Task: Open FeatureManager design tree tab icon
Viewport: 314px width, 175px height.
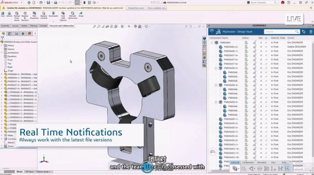Action: click(x=3, y=34)
